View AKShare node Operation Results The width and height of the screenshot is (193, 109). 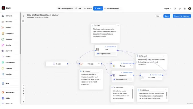point(156,75)
